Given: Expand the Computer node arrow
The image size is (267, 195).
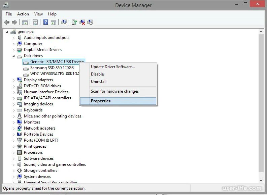Looking at the screenshot, I should click(x=13, y=44).
